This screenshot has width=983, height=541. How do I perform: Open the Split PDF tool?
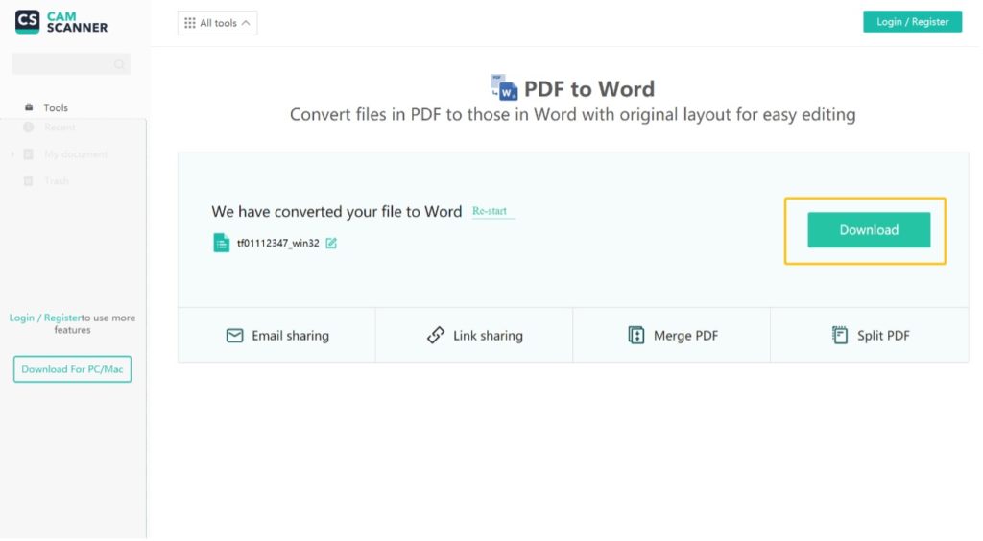(x=870, y=336)
